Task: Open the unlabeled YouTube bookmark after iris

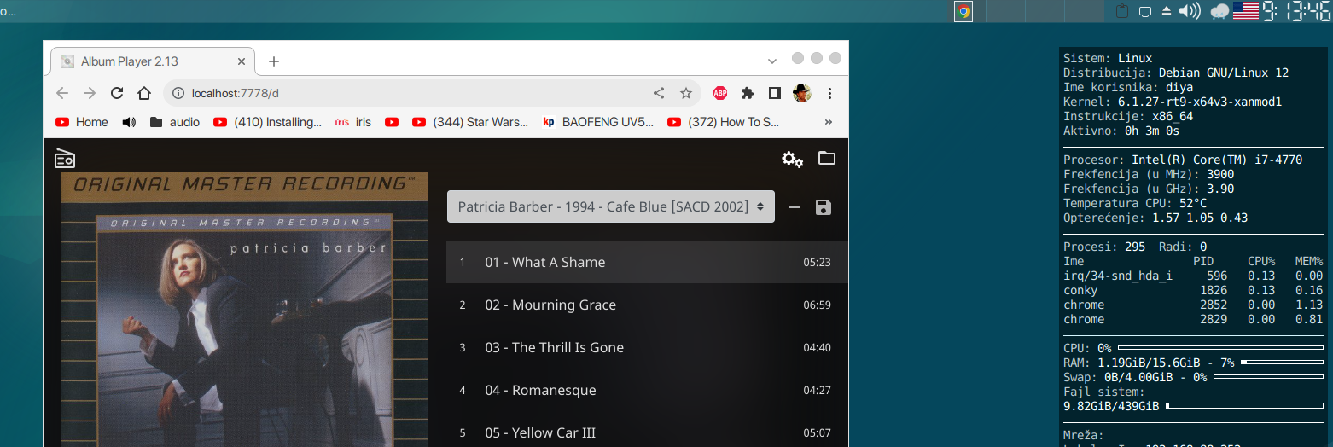Action: (392, 122)
